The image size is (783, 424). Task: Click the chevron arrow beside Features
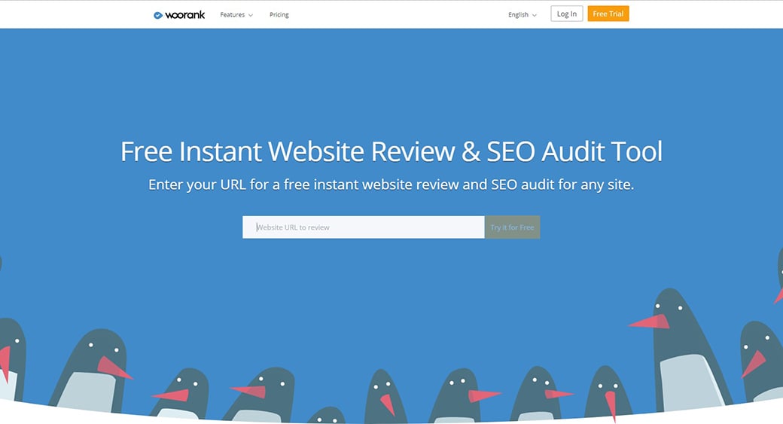tap(251, 15)
